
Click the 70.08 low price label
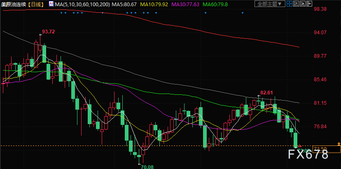[147, 167]
